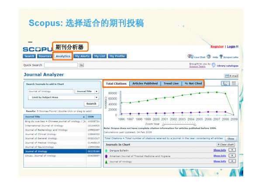Select Journal of NeuroVirology row

click(x=62, y=147)
